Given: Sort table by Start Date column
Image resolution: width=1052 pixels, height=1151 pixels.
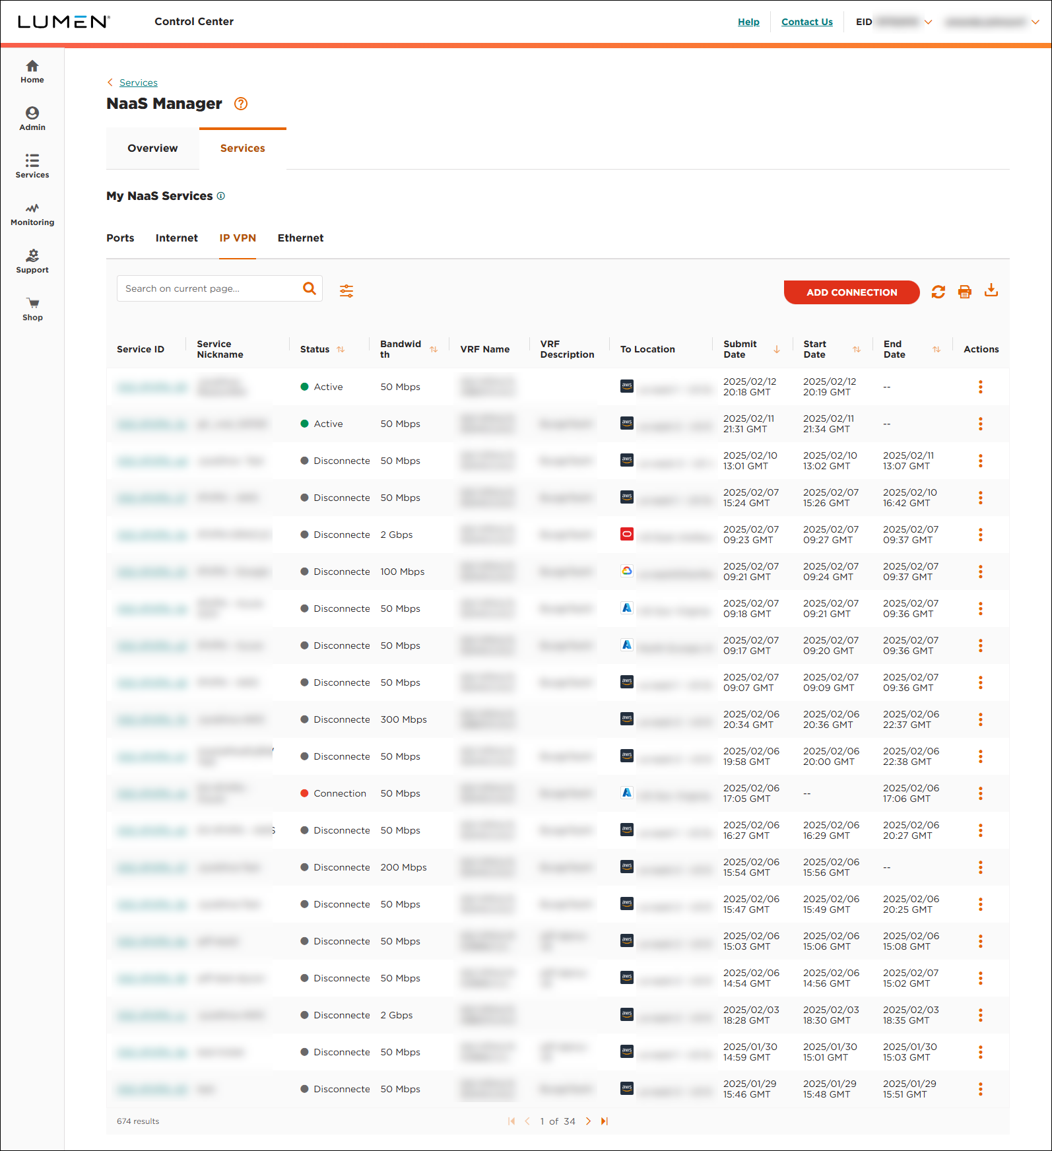Looking at the screenshot, I should coord(857,349).
